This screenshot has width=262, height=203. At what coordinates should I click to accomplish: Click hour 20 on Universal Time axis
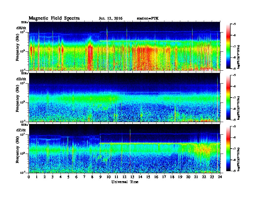188,177
